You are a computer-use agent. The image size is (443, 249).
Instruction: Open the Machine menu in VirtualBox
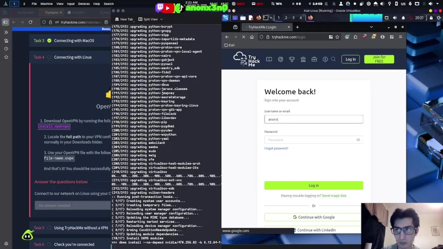tap(46, 4)
